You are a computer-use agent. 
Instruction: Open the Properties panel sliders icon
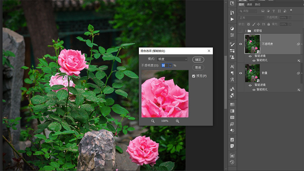232,35
